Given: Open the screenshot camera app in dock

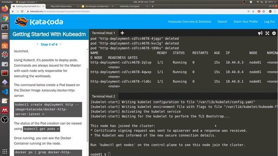Looking at the screenshot, I should (5, 64).
